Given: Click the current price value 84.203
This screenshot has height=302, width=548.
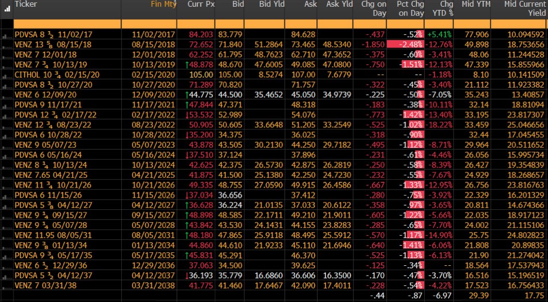Looking at the screenshot, I should pyautogui.click(x=201, y=35).
